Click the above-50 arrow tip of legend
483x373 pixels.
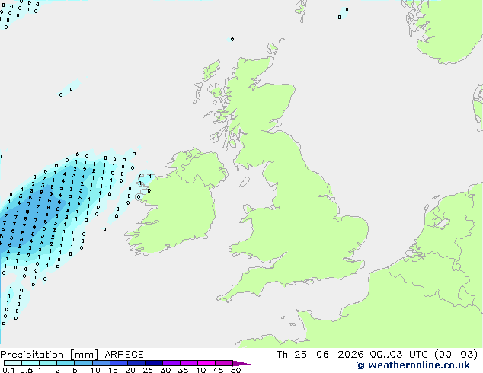click(241, 363)
